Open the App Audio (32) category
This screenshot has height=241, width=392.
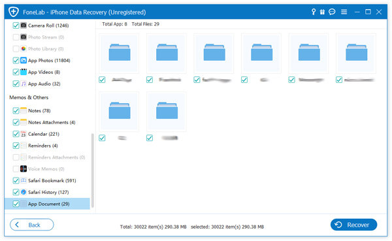(44, 84)
